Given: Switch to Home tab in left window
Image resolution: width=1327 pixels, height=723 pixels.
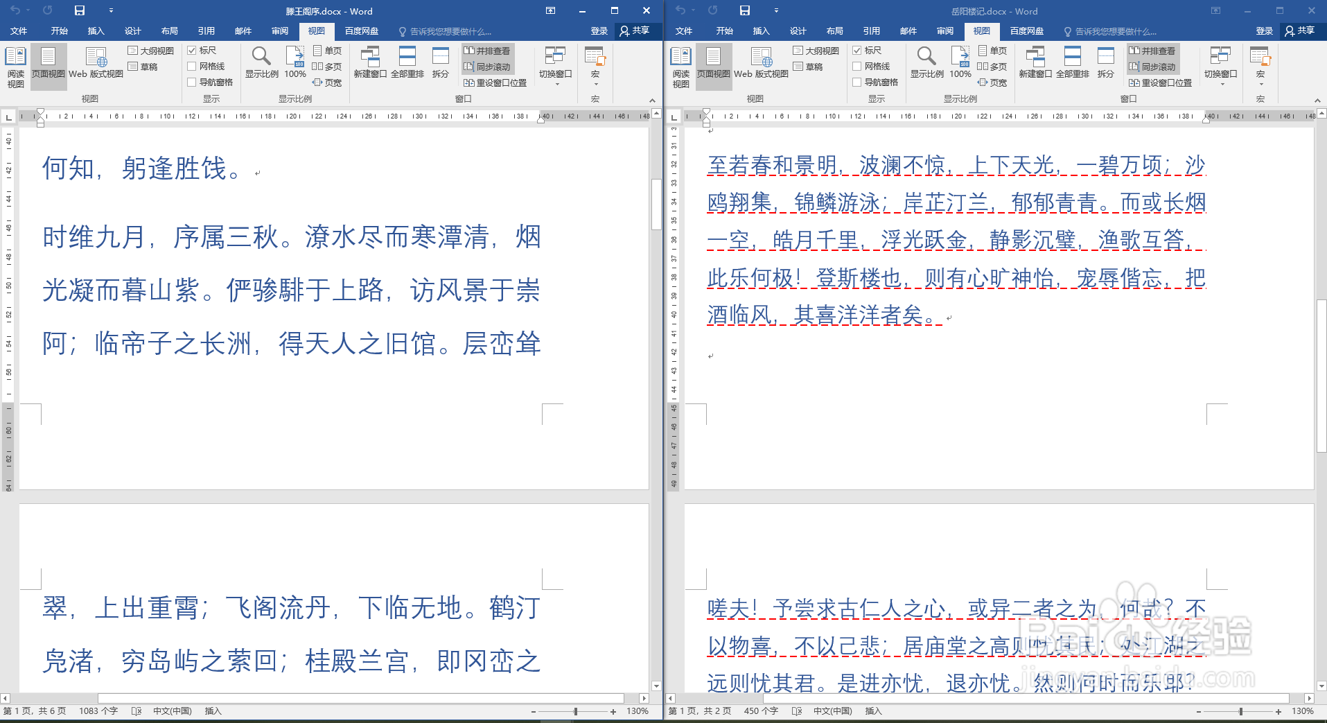Looking at the screenshot, I should 60,31.
